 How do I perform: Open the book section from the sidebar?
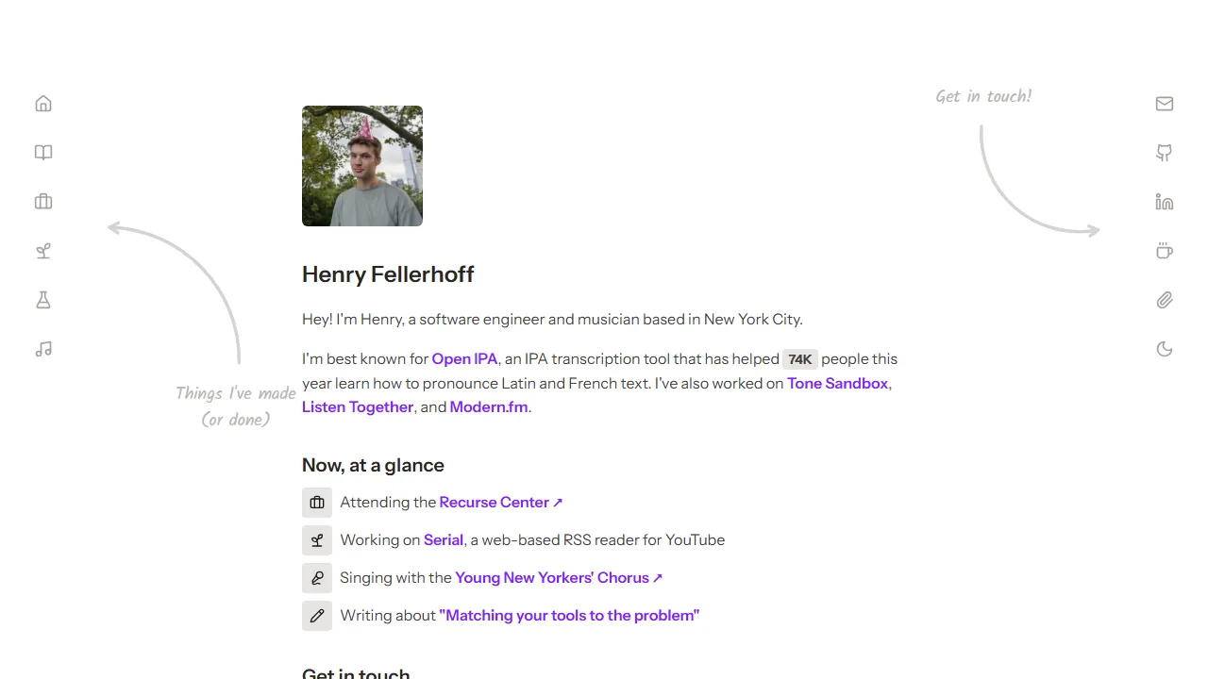click(42, 152)
